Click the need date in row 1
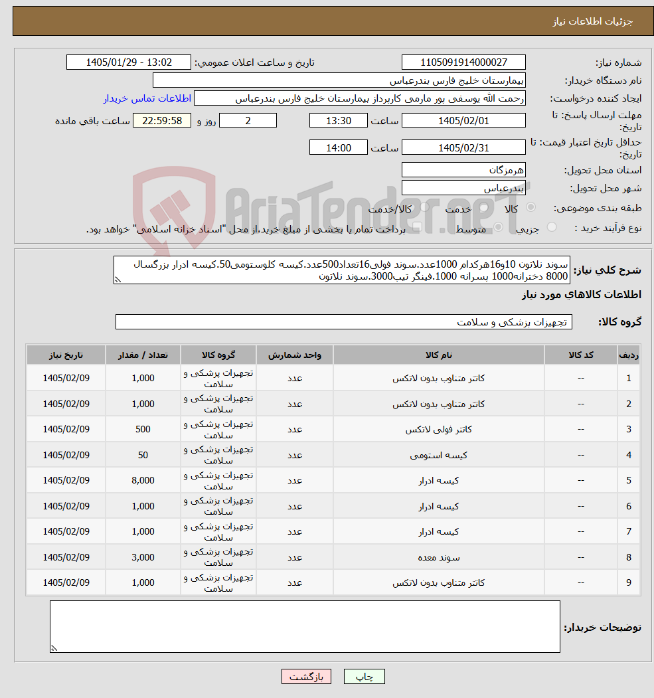 pos(66,379)
